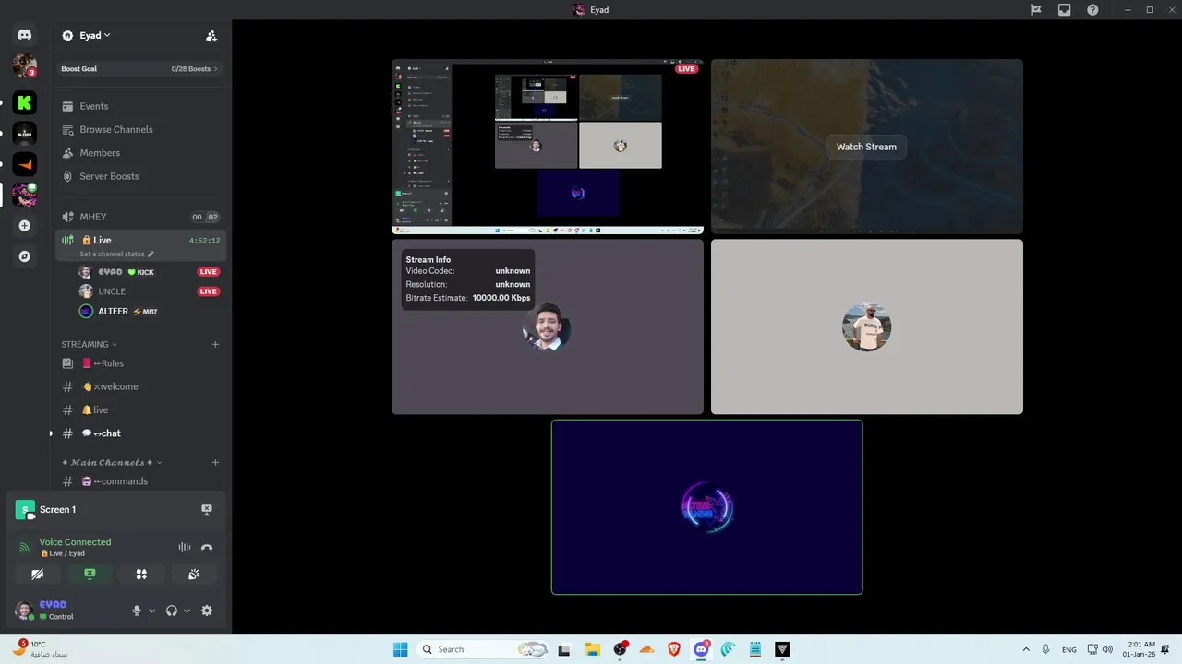The height and width of the screenshot is (664, 1182).
Task: Toggle camera on in voice panel
Action: coord(37,574)
